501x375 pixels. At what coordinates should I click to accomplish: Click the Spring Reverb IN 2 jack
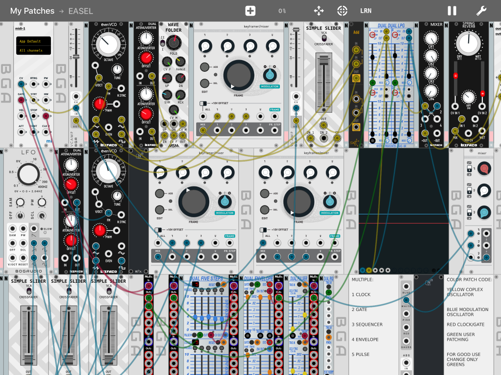[x=475, y=119]
